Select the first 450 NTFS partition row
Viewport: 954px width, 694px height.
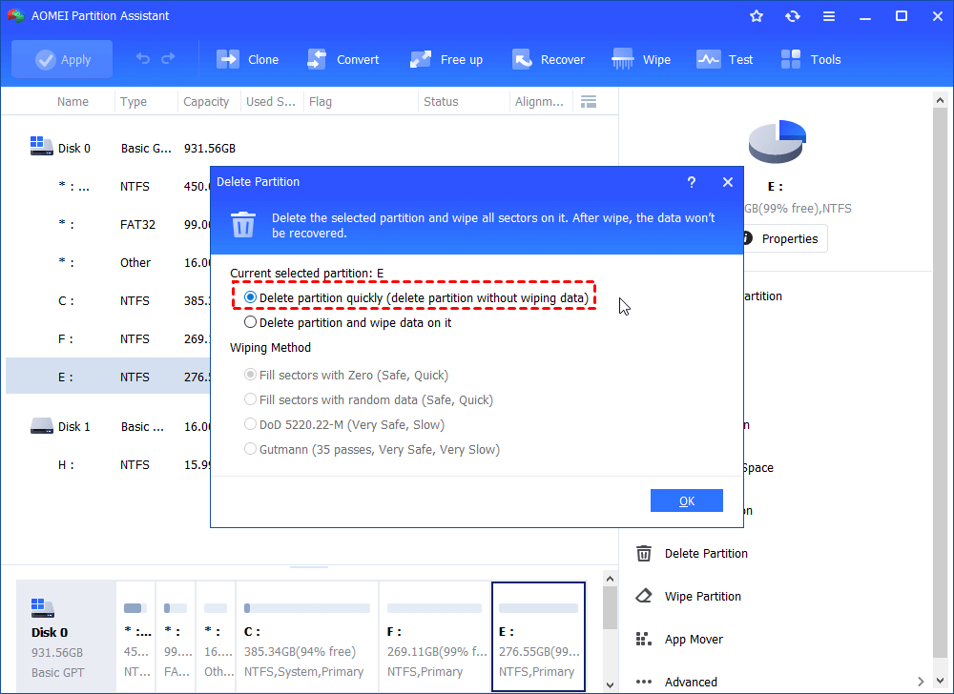(109, 187)
